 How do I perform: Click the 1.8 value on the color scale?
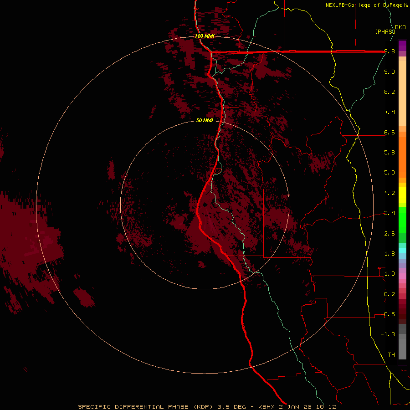click(389, 254)
